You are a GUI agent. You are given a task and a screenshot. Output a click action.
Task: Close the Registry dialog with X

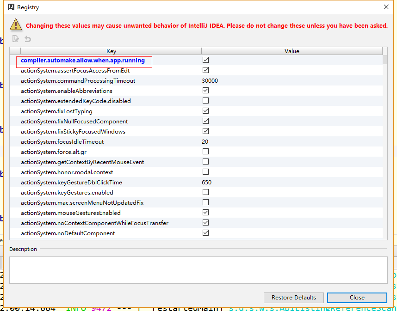[x=386, y=7]
